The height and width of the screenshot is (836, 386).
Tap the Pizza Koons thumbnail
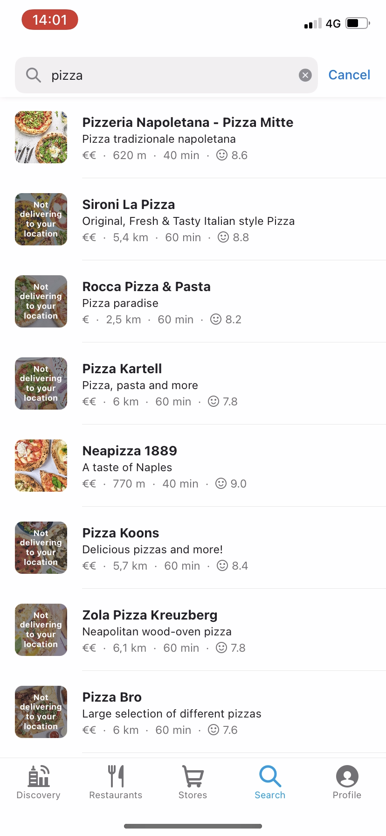[41, 548]
